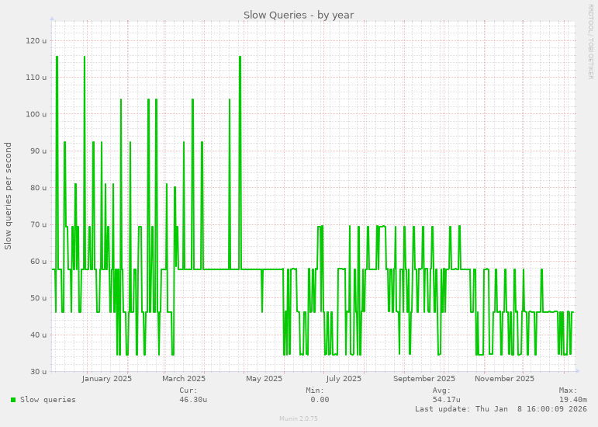Click the '30 u' y-axis value
Image resolution: width=598 pixels, height=427 pixels.
coord(39,372)
